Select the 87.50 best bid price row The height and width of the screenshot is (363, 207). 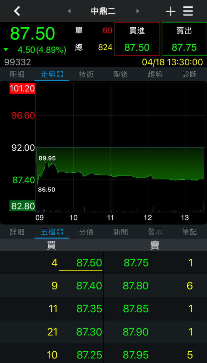52,263
